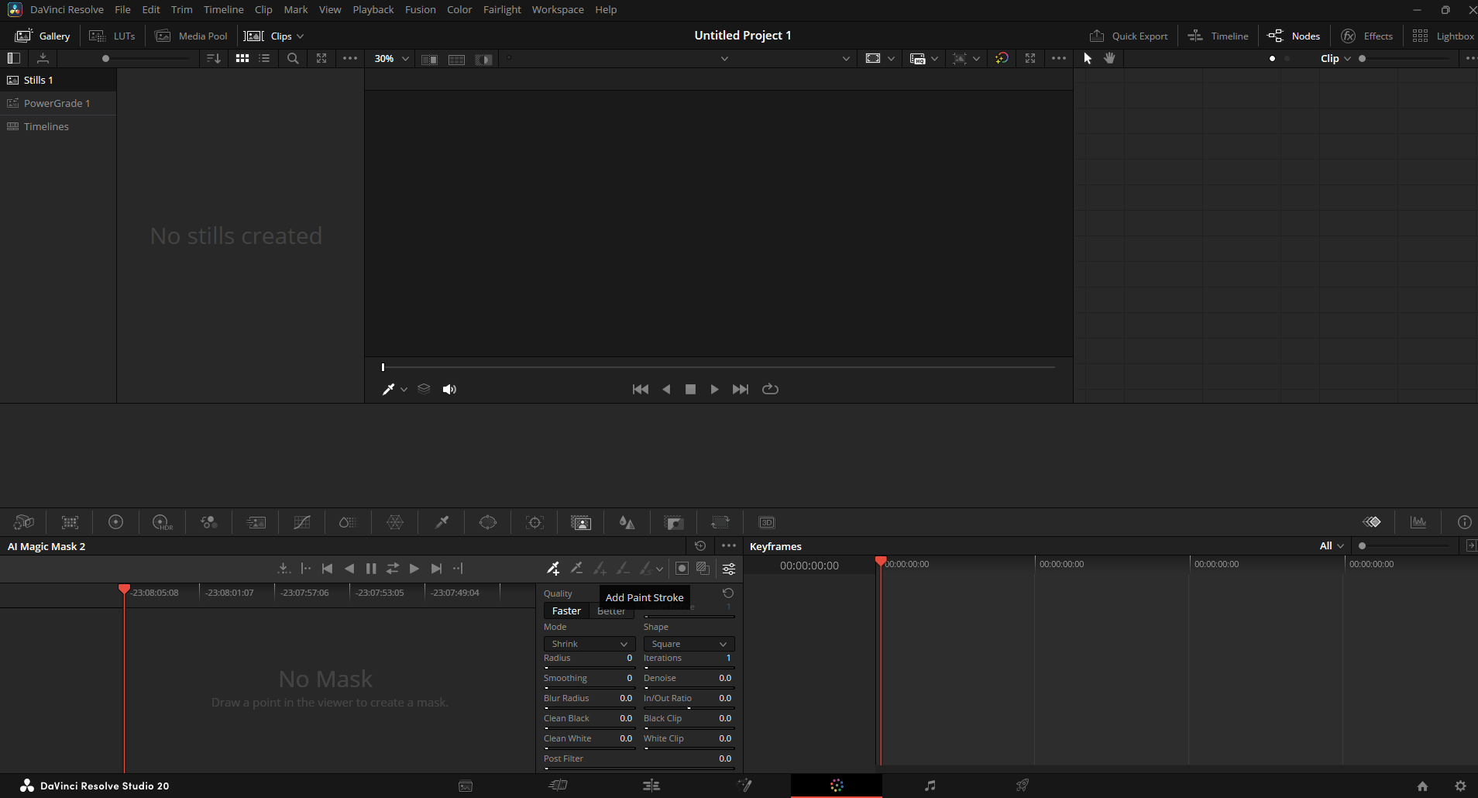Select PowerGrade 1 album
The width and height of the screenshot is (1478, 798).
[57, 103]
